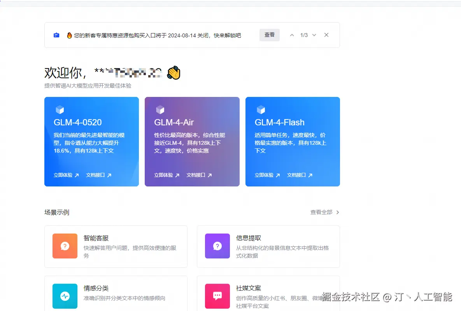Open the 社媒文案 scenario title

pyautogui.click(x=249, y=288)
